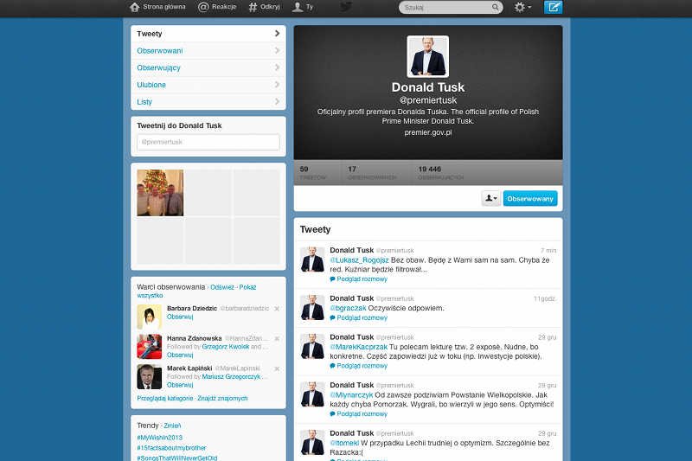Open Grzegorz Kwolek profile link
The width and height of the screenshot is (692, 461).
click(226, 347)
